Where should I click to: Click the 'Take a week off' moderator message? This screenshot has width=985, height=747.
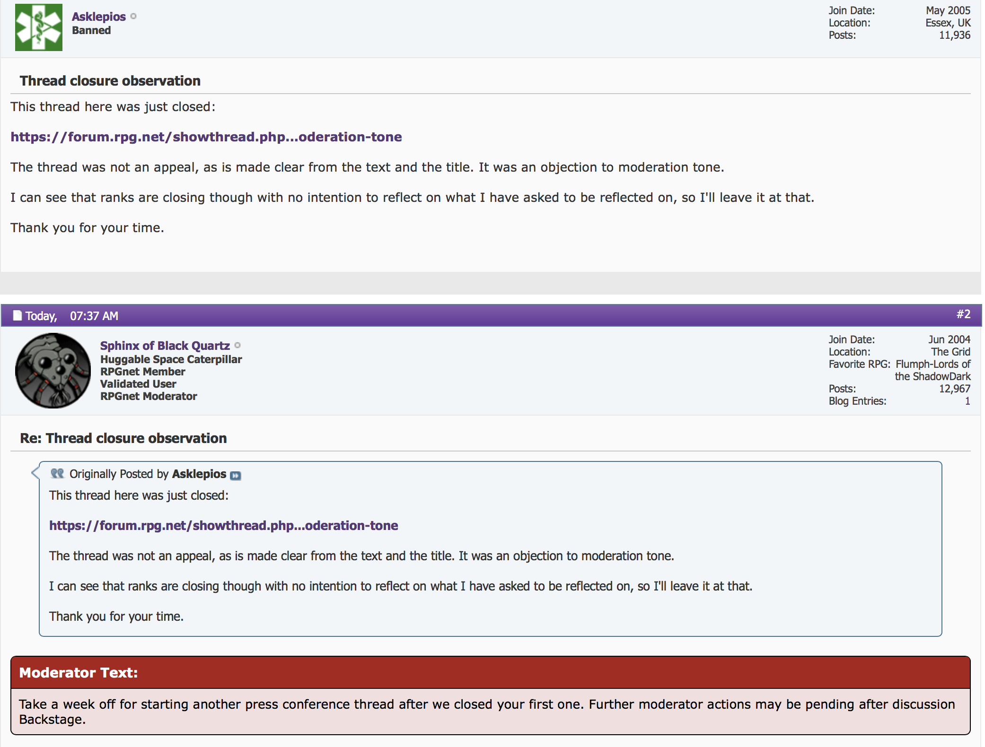click(487, 712)
